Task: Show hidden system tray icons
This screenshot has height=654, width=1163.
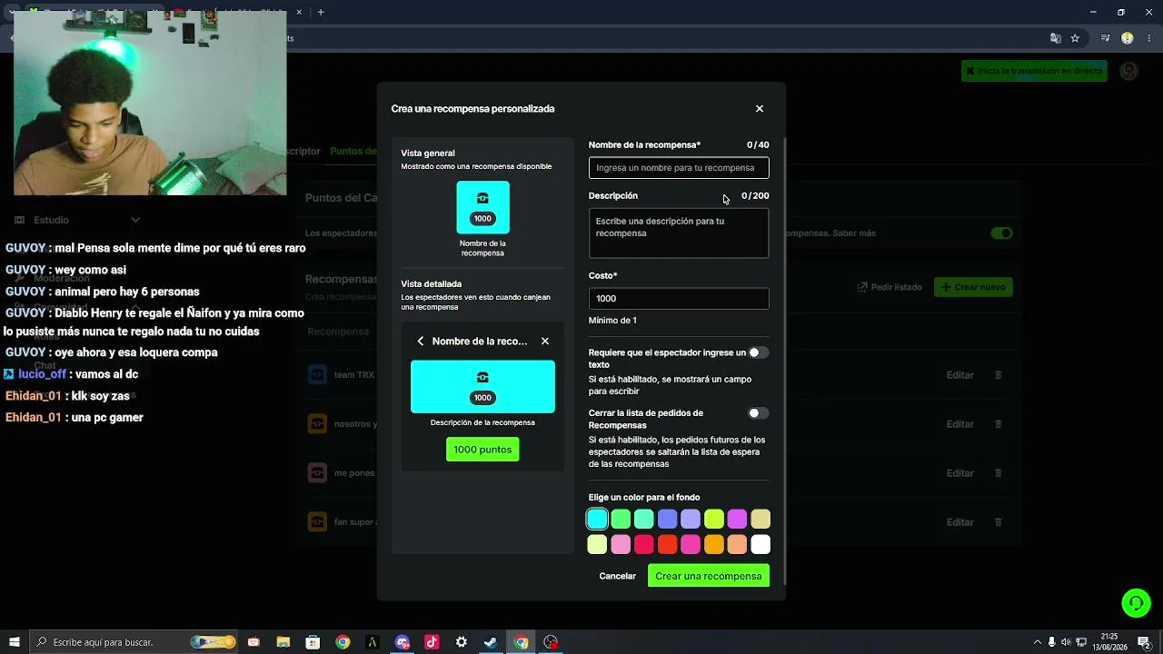Action: click(1038, 642)
